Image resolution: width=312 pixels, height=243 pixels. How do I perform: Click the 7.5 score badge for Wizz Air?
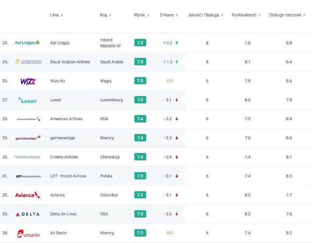click(140, 81)
